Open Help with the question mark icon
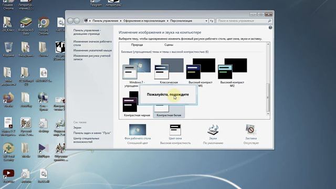This screenshot has height=189, width=336. coord(270,28)
